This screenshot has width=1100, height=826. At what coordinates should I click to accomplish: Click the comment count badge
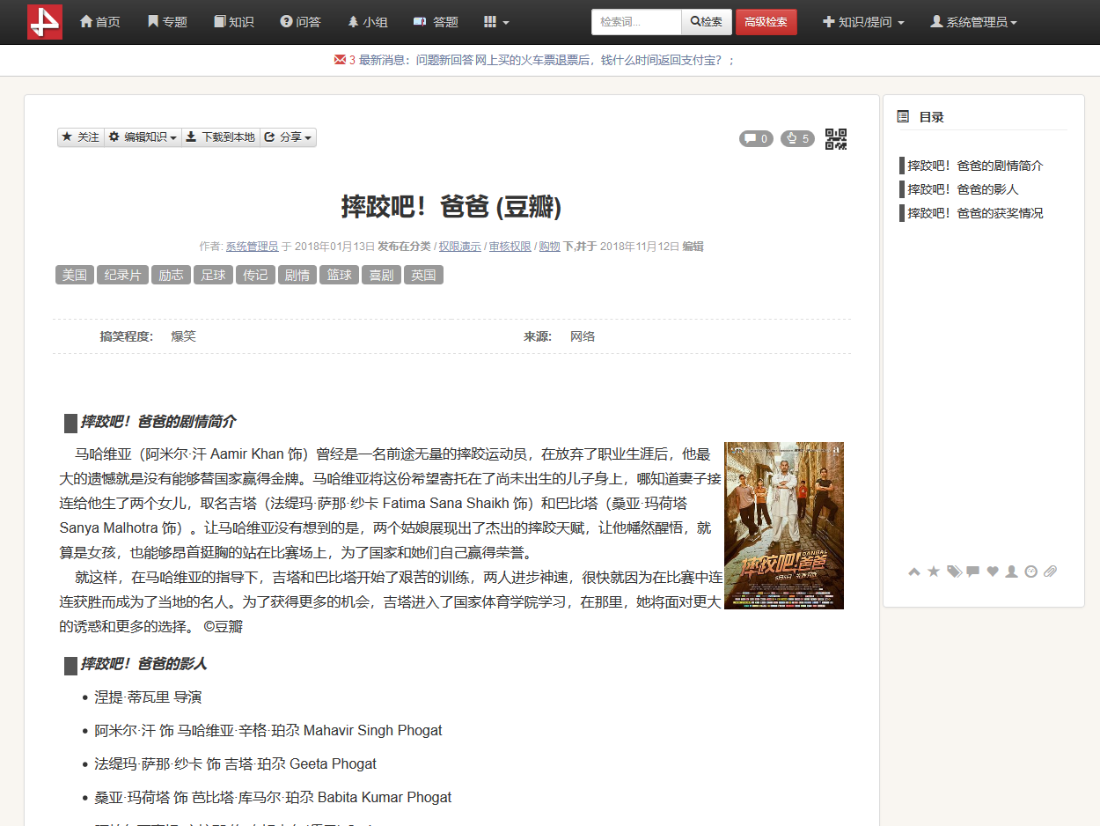pos(756,138)
